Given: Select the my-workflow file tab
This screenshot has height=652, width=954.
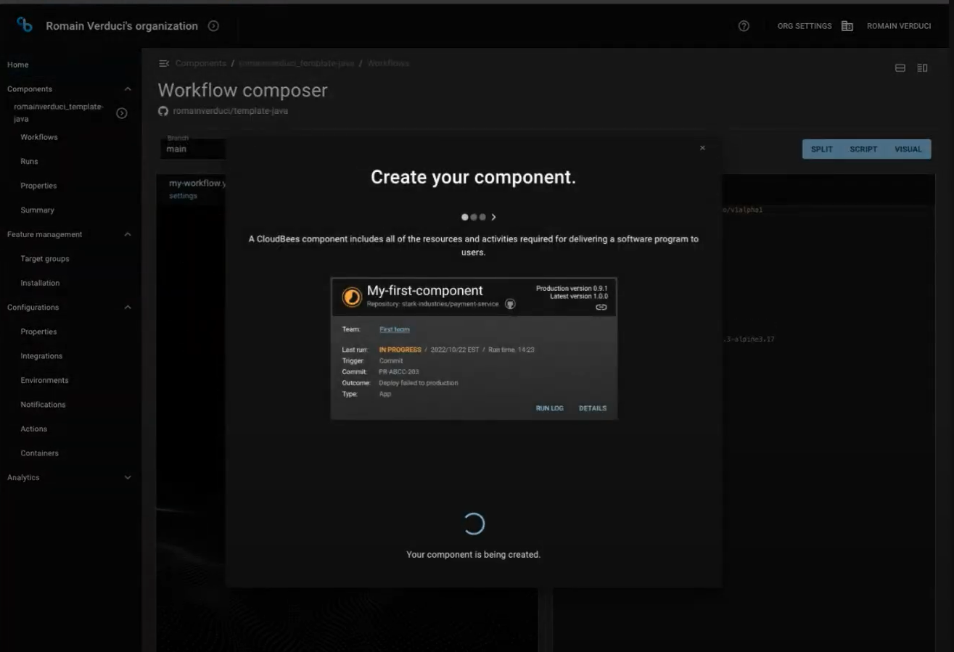Looking at the screenshot, I should click(x=197, y=183).
